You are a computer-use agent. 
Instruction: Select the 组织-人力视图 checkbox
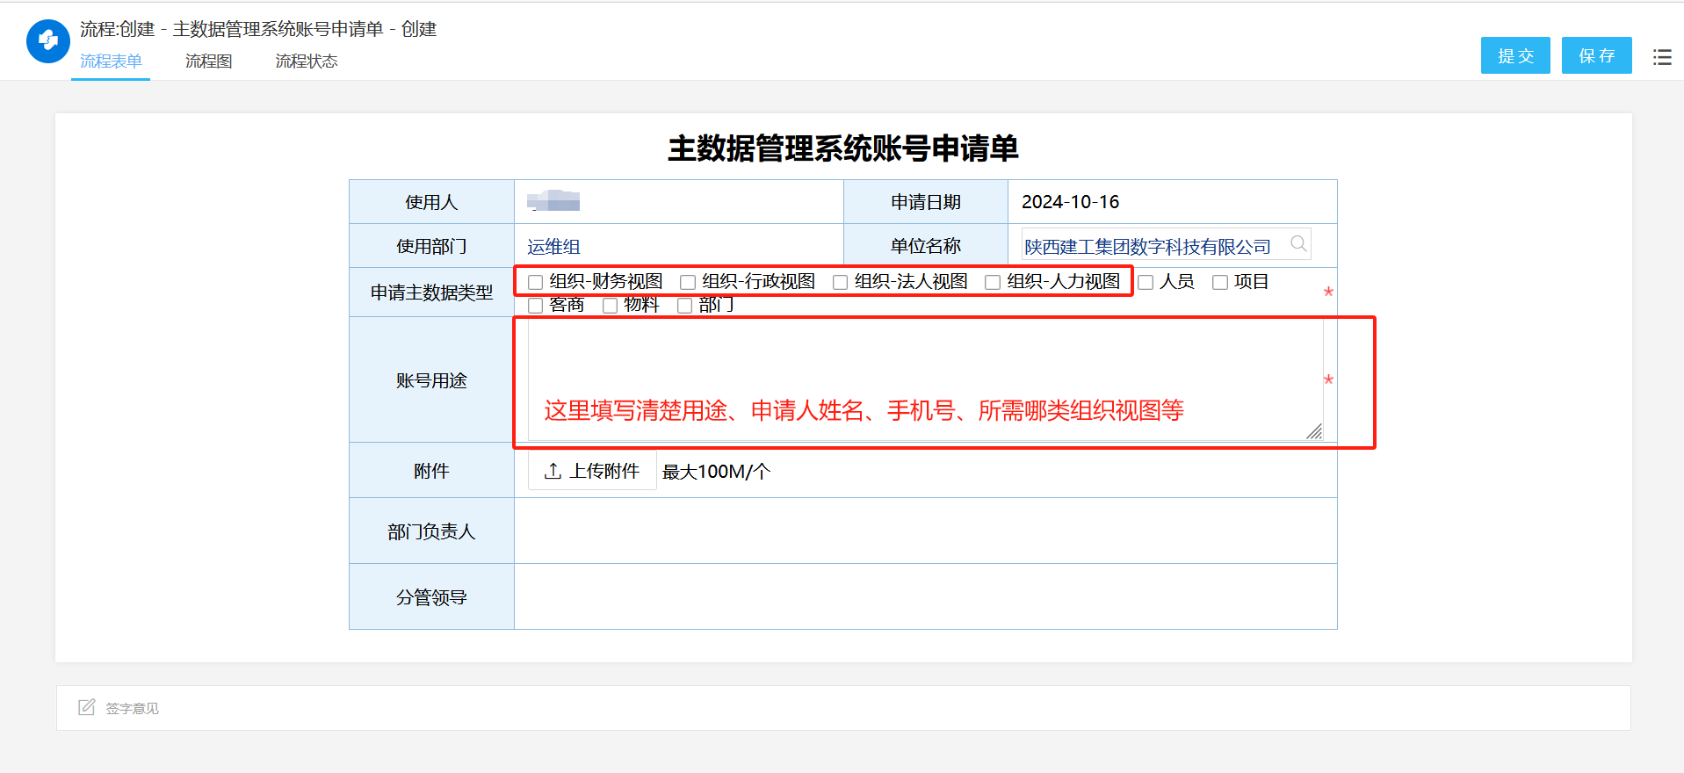coord(993,282)
